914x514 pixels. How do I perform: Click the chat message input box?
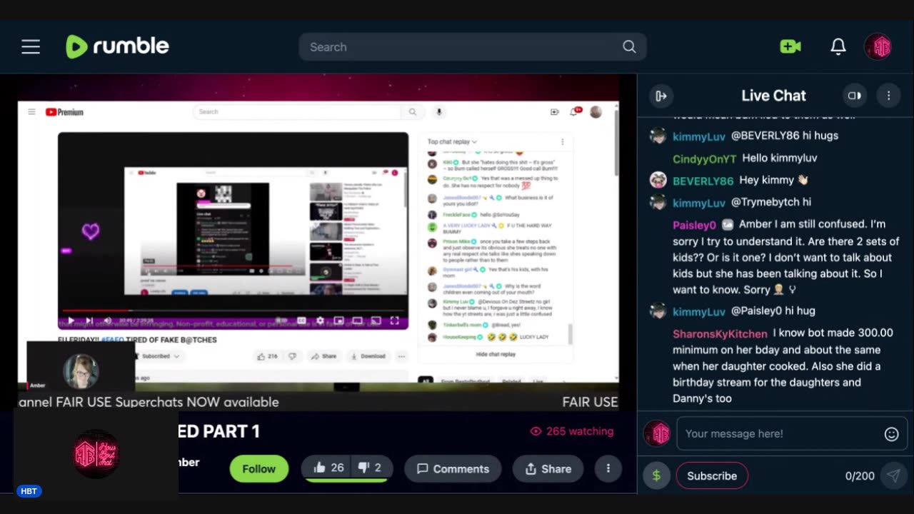(x=780, y=433)
